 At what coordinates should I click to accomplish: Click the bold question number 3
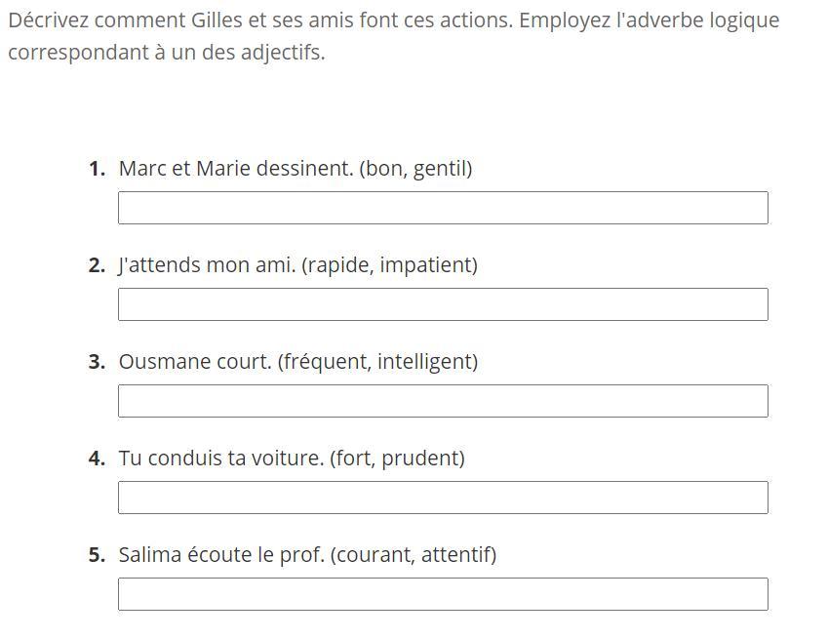coord(98,362)
